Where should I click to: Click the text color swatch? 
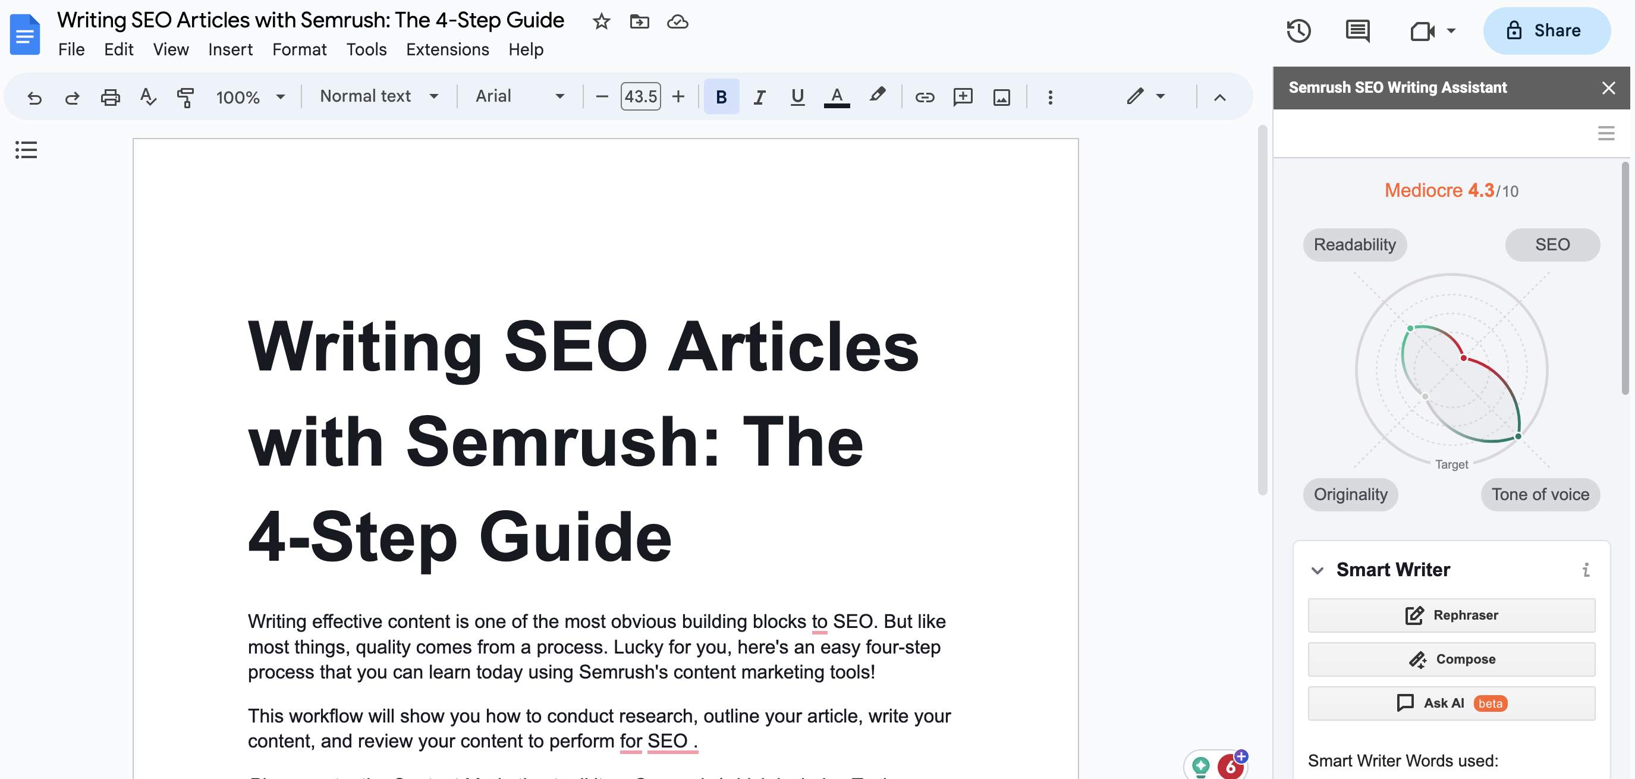point(837,96)
